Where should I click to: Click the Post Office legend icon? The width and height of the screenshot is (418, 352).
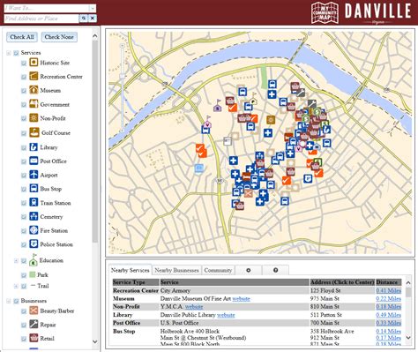click(34, 161)
